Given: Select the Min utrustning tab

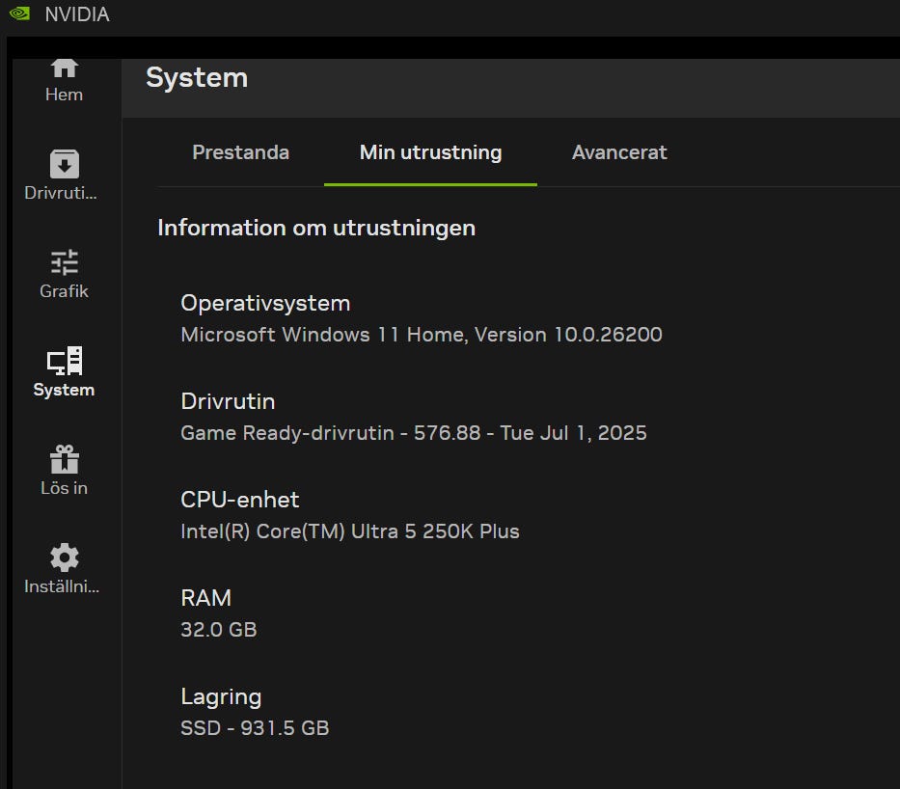Looking at the screenshot, I should pyautogui.click(x=430, y=152).
